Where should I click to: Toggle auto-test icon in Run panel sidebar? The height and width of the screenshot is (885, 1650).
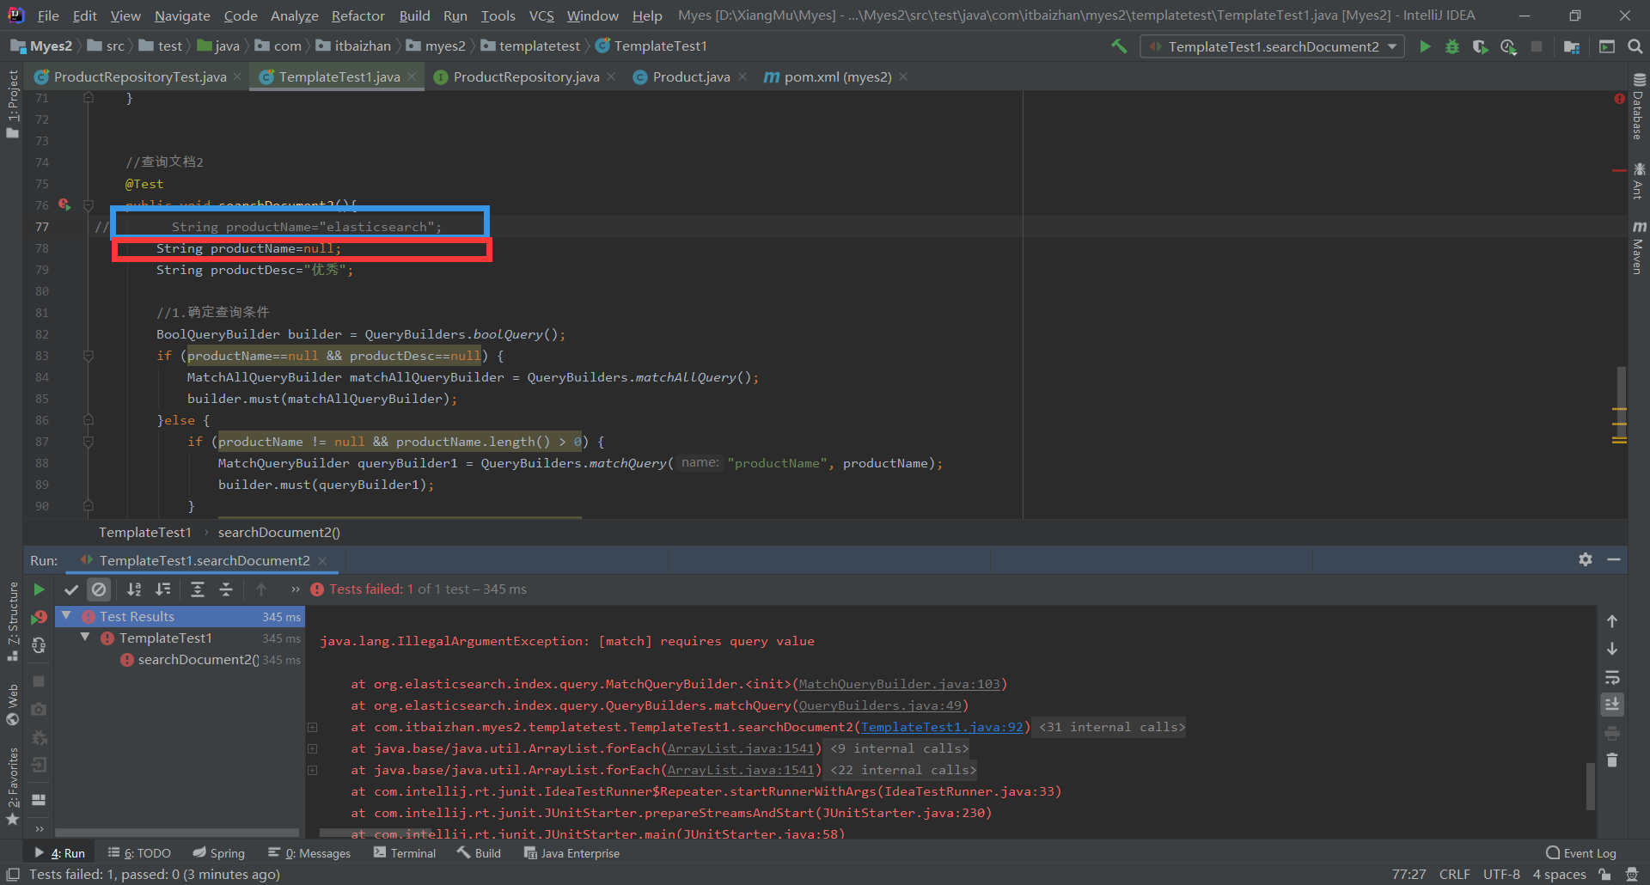click(39, 645)
